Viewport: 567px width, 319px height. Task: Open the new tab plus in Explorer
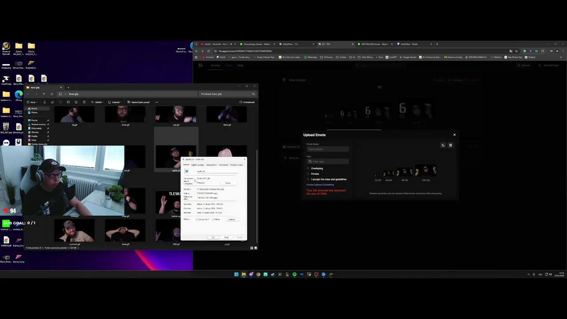click(x=68, y=87)
